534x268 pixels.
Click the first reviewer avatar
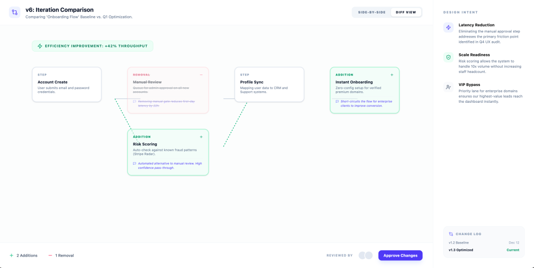(x=362, y=255)
